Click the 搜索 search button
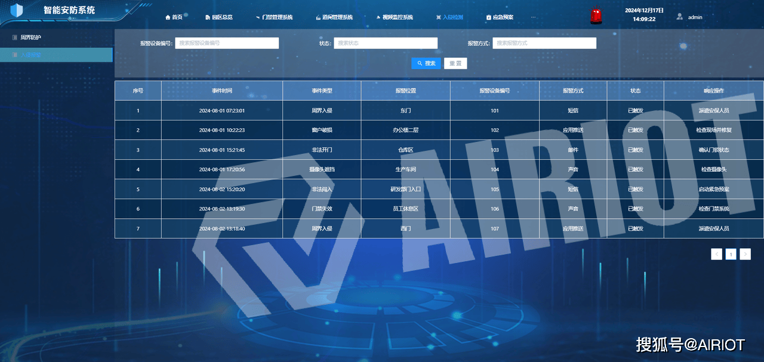 426,63
